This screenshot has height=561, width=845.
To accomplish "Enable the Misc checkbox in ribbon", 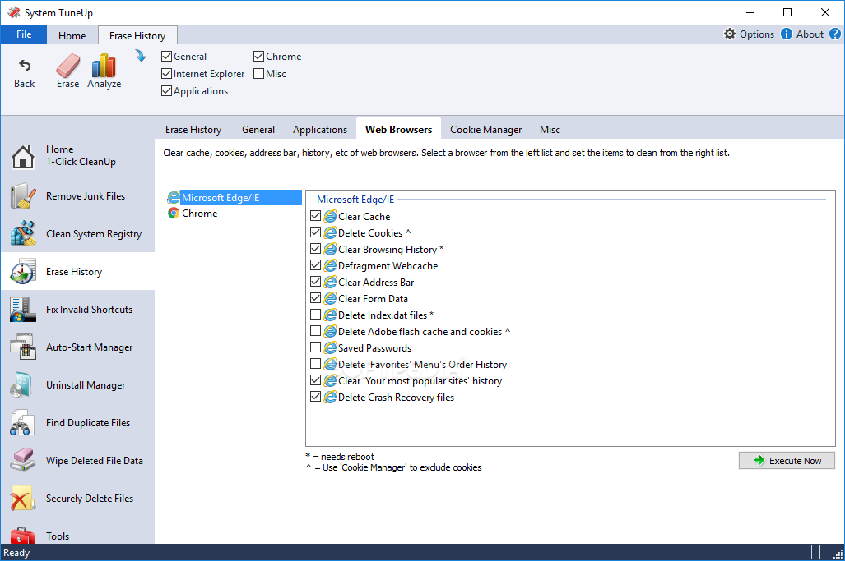I will pos(258,74).
